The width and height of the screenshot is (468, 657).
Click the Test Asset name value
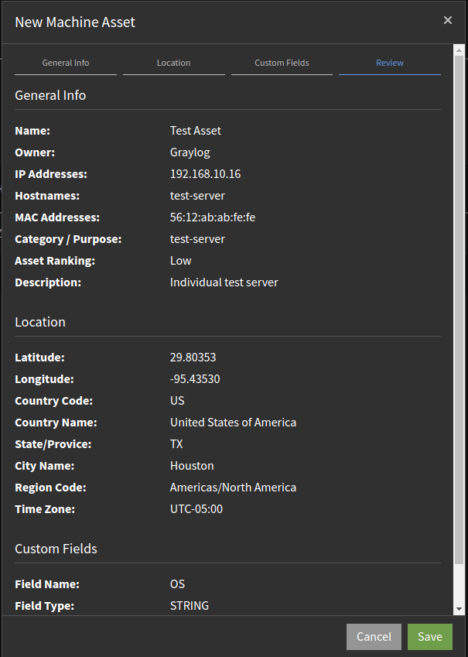(196, 131)
